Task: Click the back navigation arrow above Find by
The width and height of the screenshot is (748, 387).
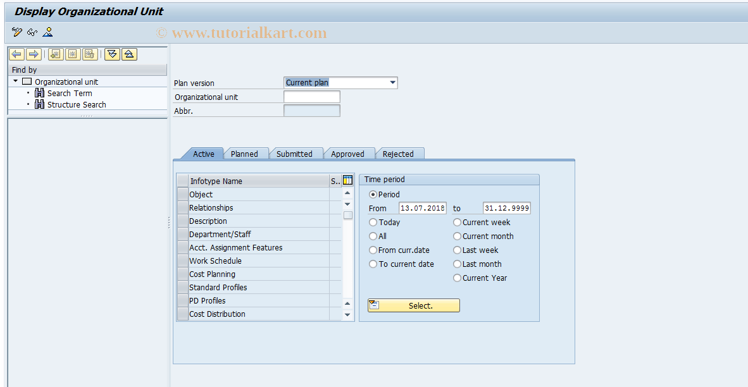Action: tap(16, 54)
